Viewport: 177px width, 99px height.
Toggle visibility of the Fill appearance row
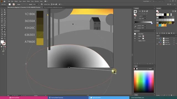coord(135,38)
